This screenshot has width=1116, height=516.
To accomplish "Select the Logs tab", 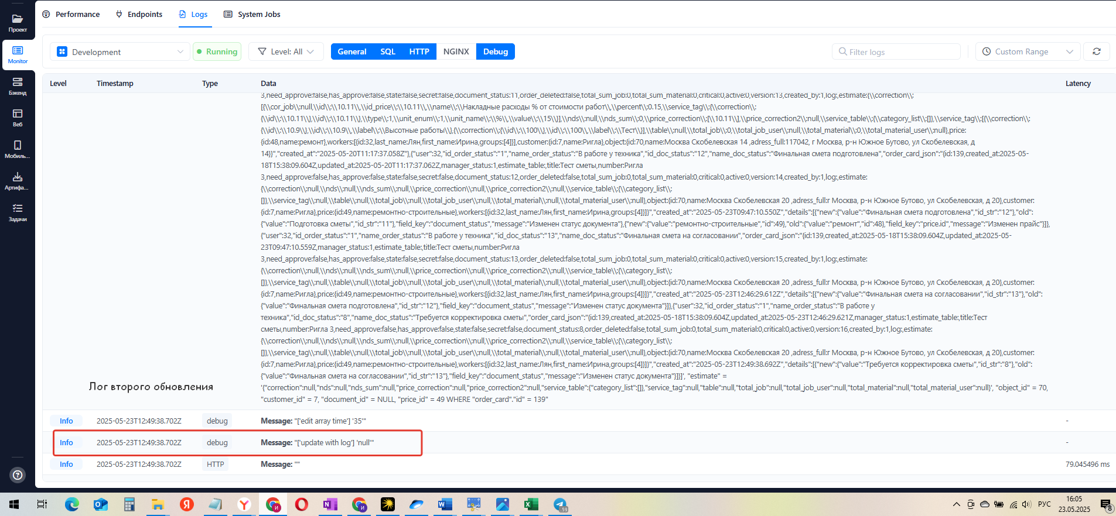I will coord(193,14).
